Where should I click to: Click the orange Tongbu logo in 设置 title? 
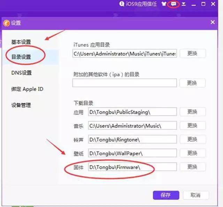pos(6,23)
